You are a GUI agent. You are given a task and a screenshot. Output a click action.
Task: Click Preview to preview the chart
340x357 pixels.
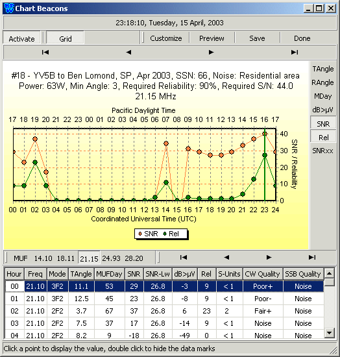[212, 38]
